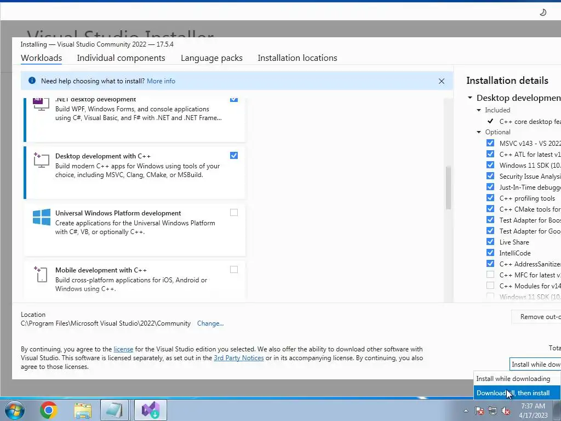Open the 3rd Party Notices link

point(239,358)
